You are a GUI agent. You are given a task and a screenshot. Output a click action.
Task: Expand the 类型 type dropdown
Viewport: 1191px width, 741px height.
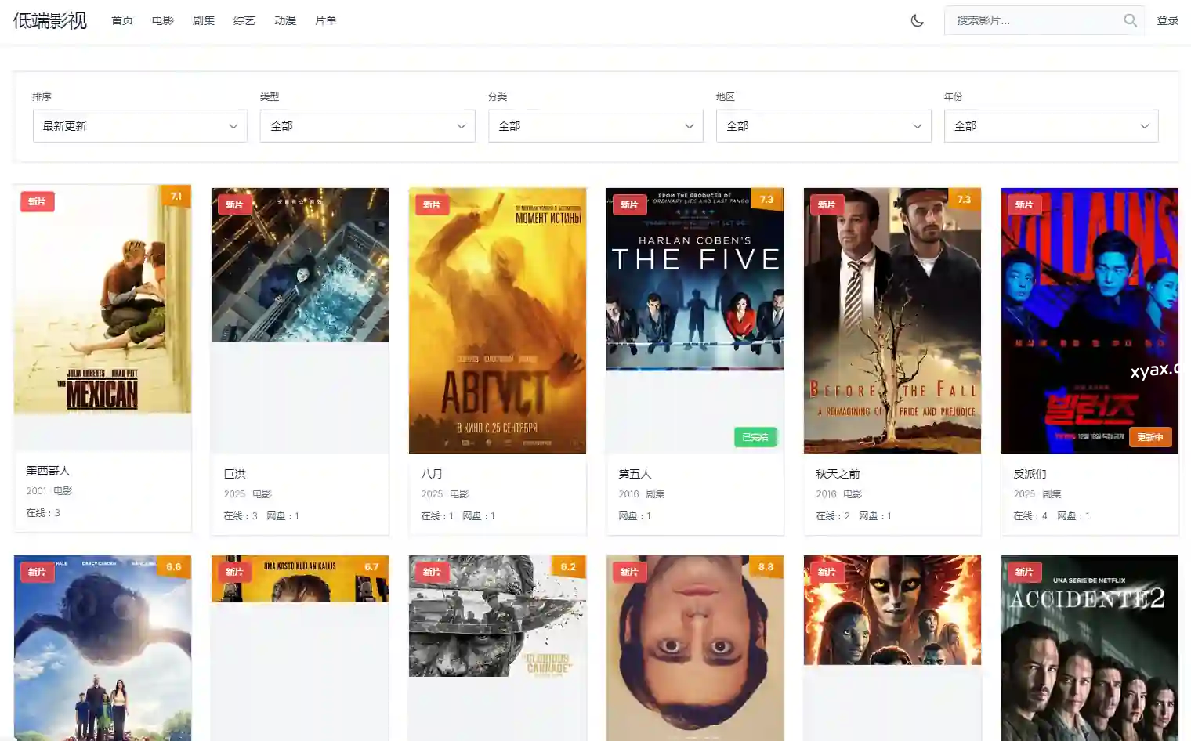(x=367, y=126)
